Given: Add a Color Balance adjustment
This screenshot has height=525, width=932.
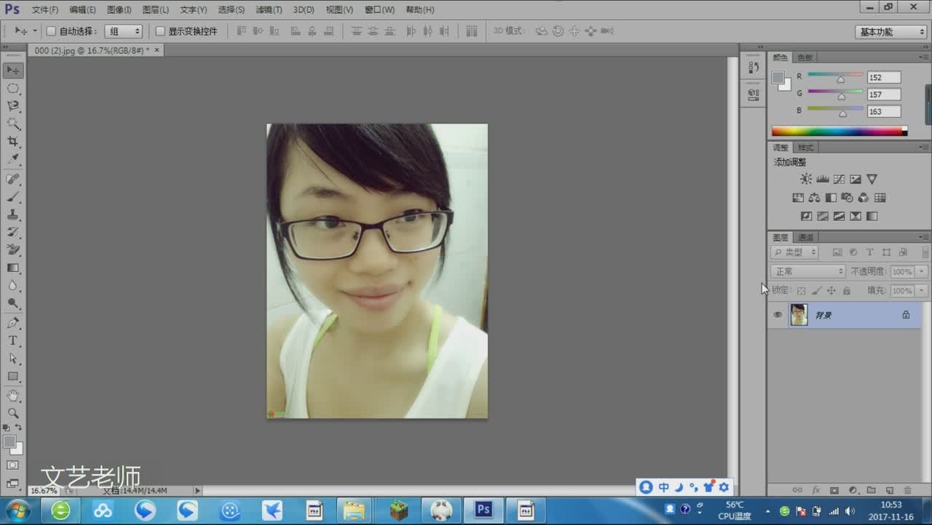Looking at the screenshot, I should tap(814, 198).
